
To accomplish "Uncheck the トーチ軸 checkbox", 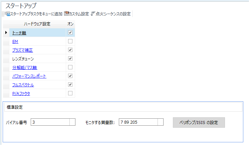I will [x=70, y=33].
